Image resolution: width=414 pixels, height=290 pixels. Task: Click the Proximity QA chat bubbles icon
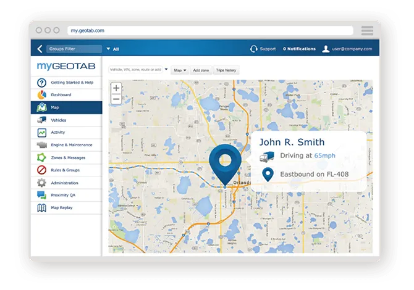(x=41, y=195)
